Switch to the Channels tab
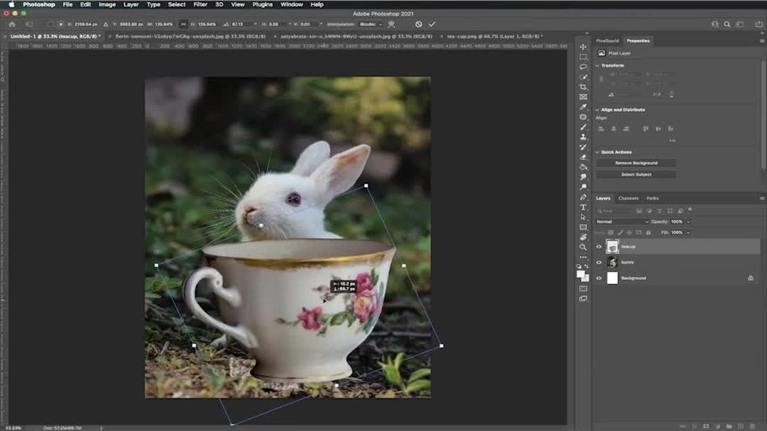The image size is (767, 431). coord(628,198)
